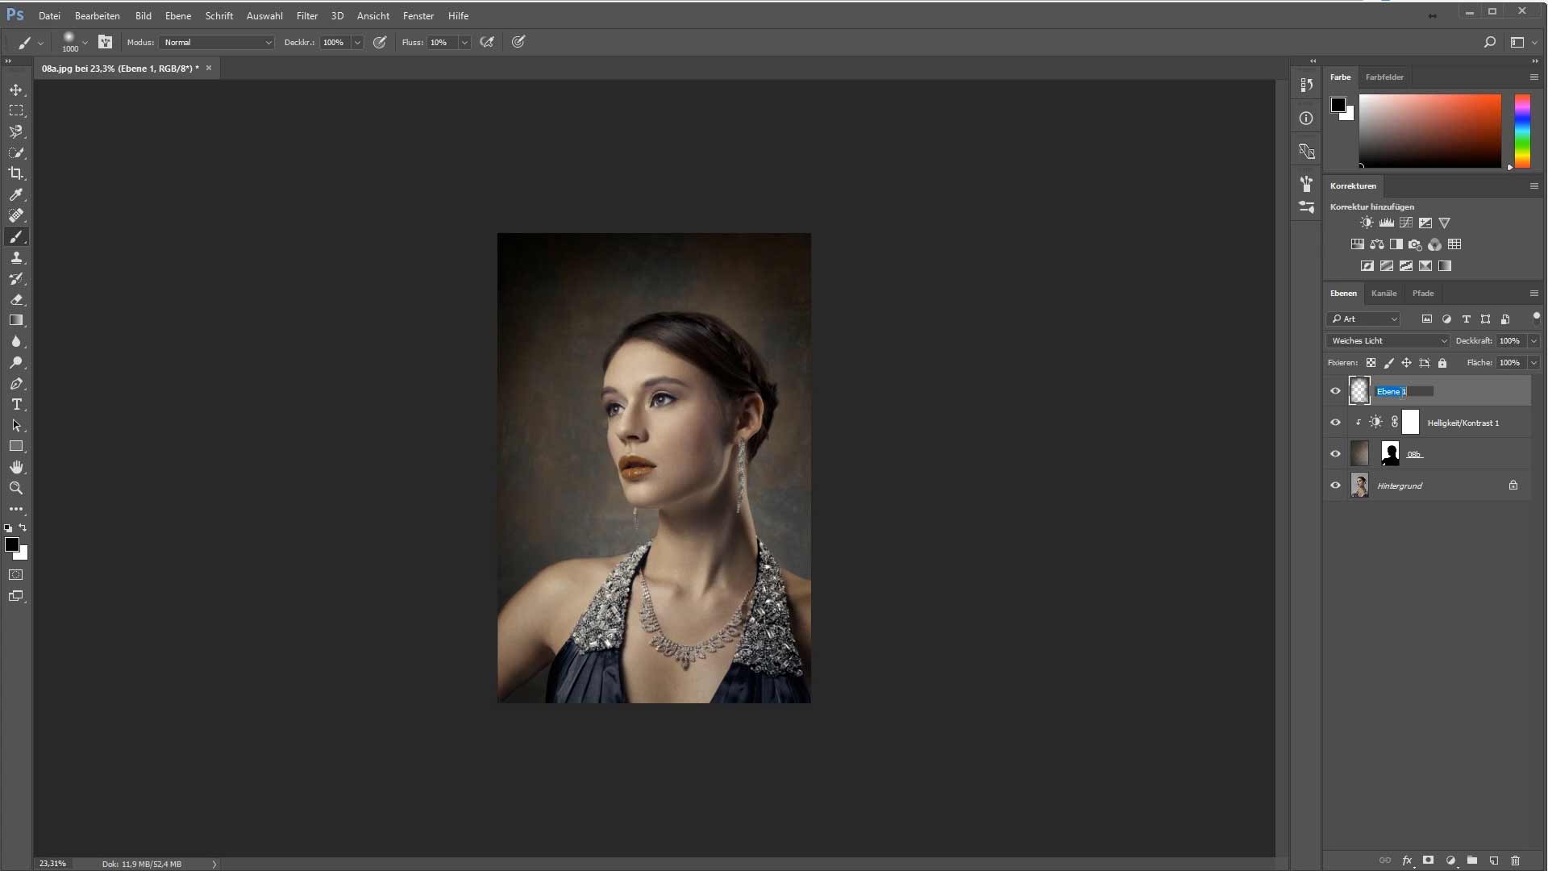Hide the Hintergrund layer
The image size is (1548, 871).
point(1335,486)
